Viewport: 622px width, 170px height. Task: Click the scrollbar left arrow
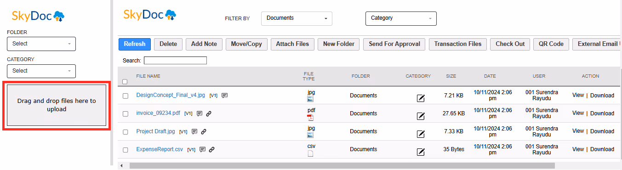pos(121,165)
